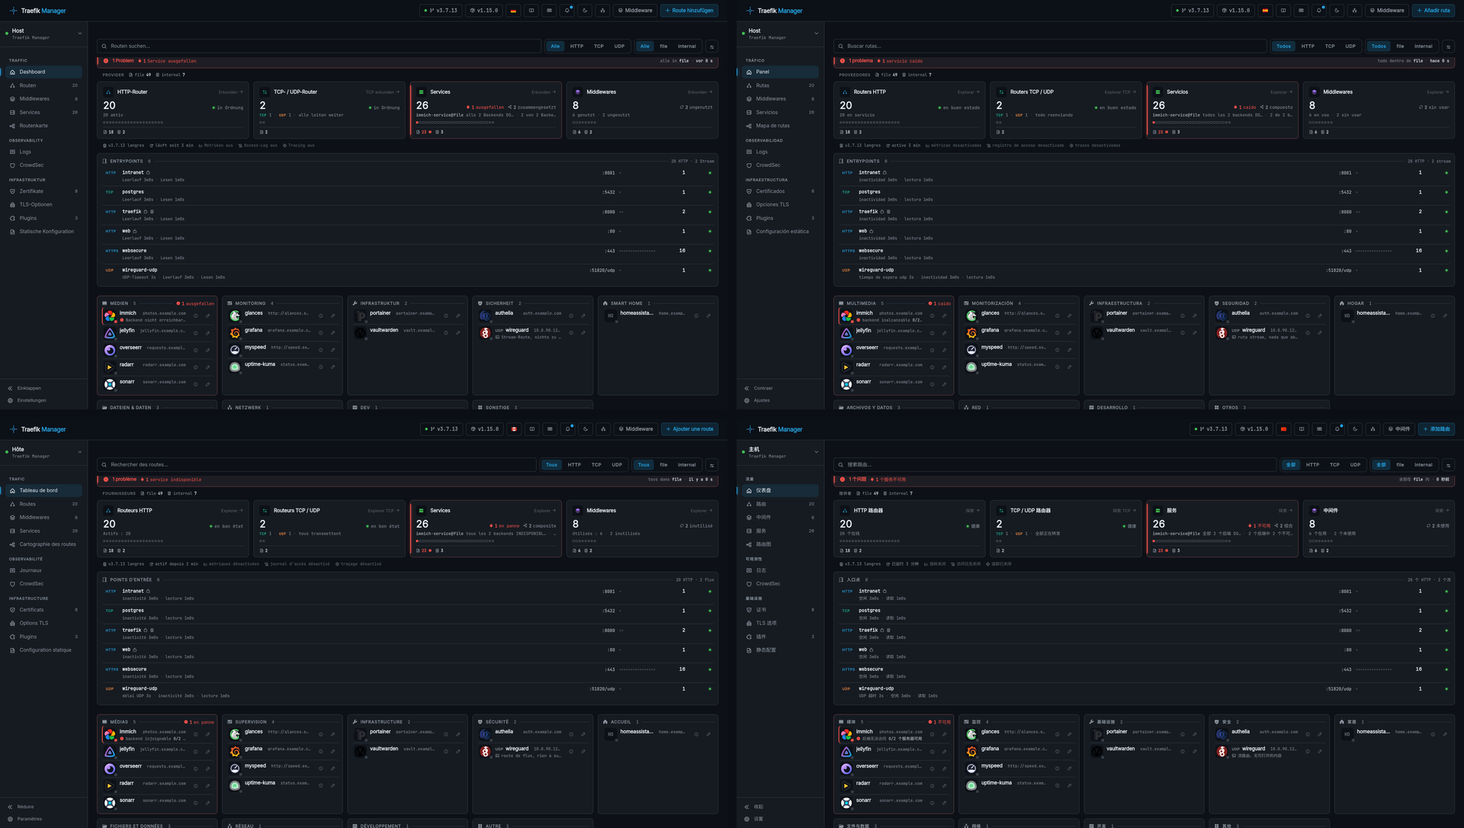
Task: Go to Servicios in the sidebar
Action: pos(766,112)
